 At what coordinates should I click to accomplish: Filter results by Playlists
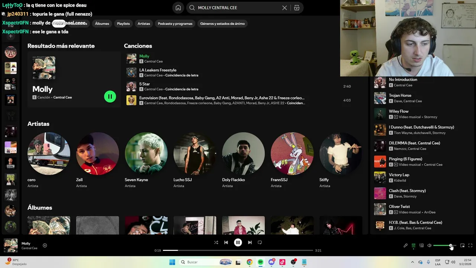tap(123, 23)
